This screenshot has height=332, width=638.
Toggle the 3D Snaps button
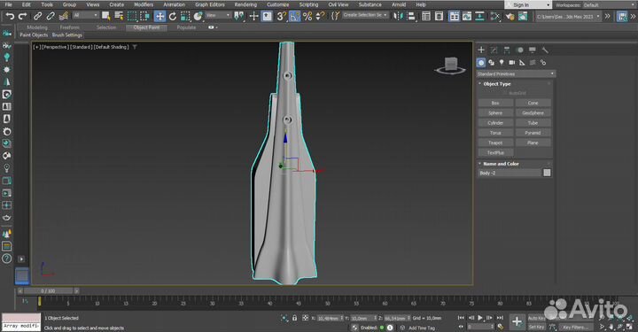click(281, 16)
